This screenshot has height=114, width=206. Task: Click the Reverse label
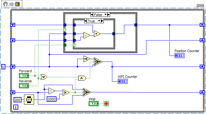pyautogui.click(x=25, y=81)
